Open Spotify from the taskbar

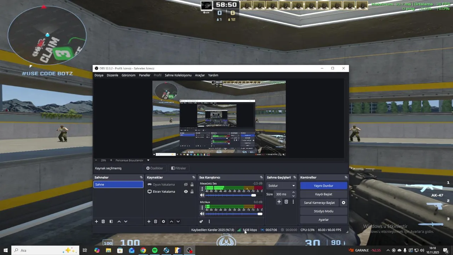coord(155,250)
